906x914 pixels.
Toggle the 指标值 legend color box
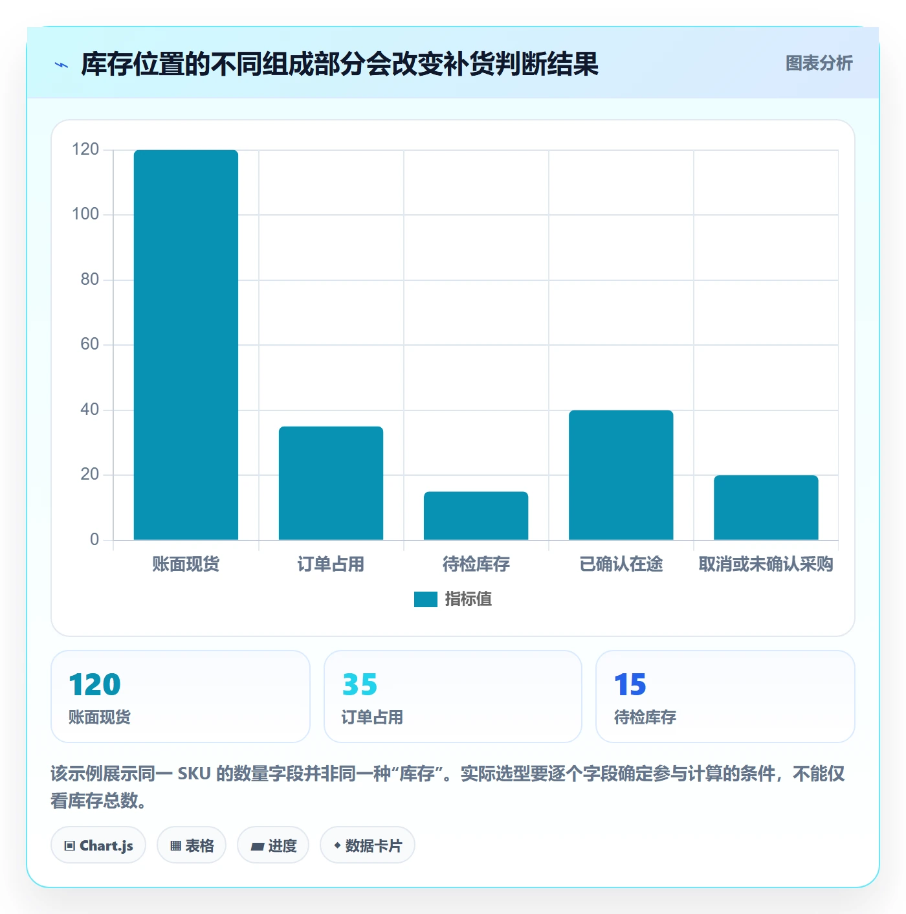[x=426, y=599]
